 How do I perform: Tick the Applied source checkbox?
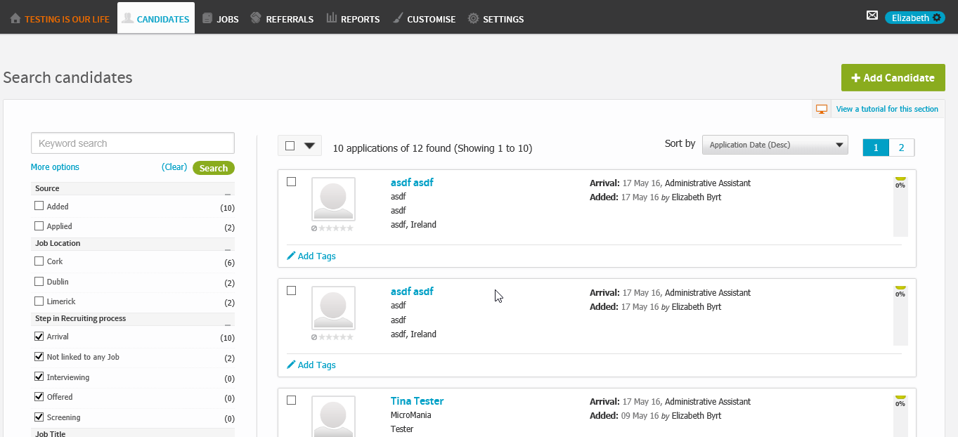[39, 226]
